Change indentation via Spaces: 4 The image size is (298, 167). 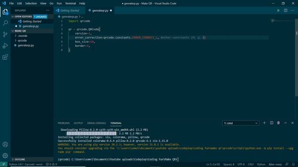click(x=229, y=164)
